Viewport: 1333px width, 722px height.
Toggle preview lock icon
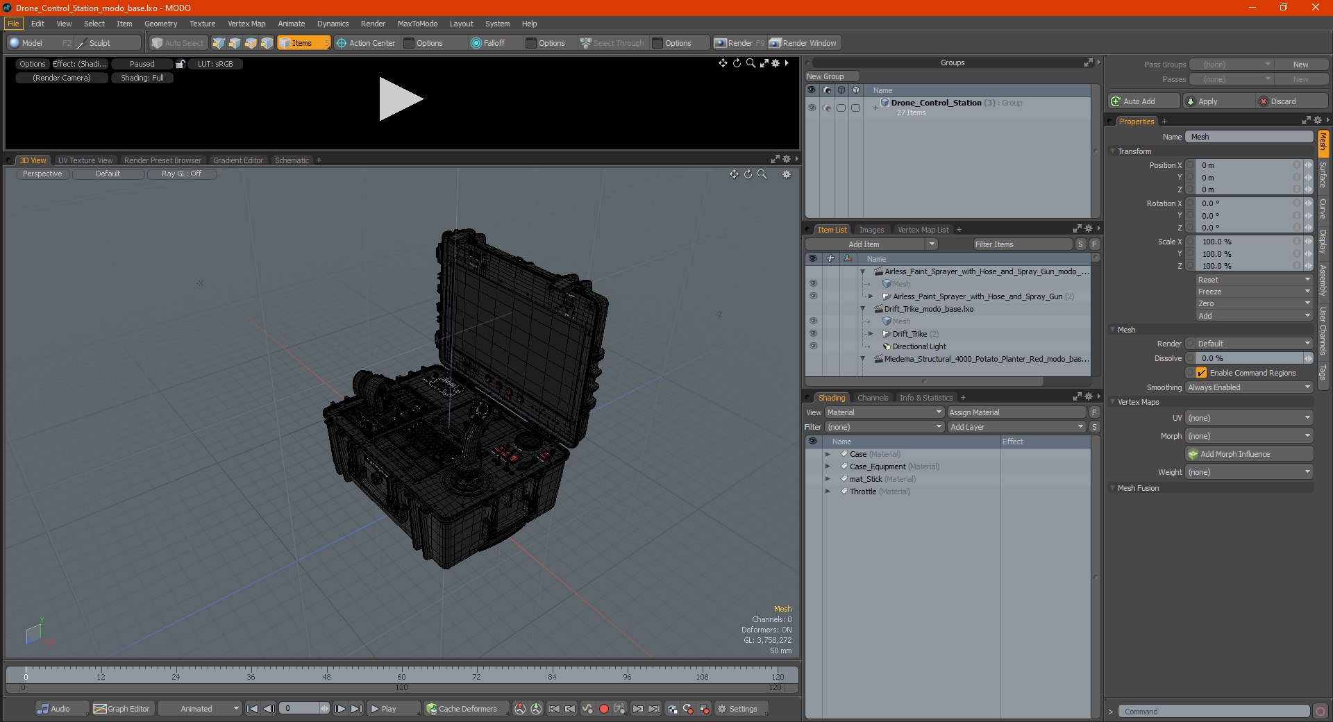tap(181, 64)
